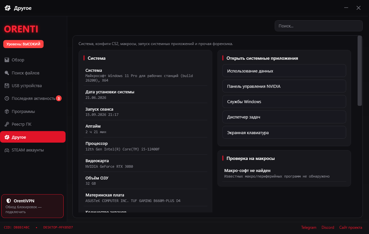Go to Поиск файлов page
Screen dimensions: 369x234
(x=33, y=73)
